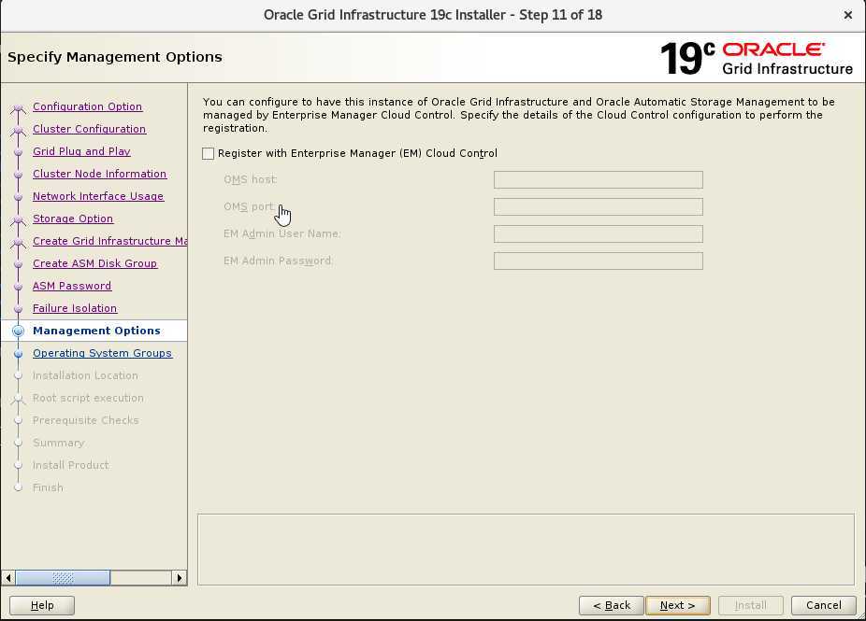Close the installer window
This screenshot has height=621, width=866.
[x=848, y=16]
